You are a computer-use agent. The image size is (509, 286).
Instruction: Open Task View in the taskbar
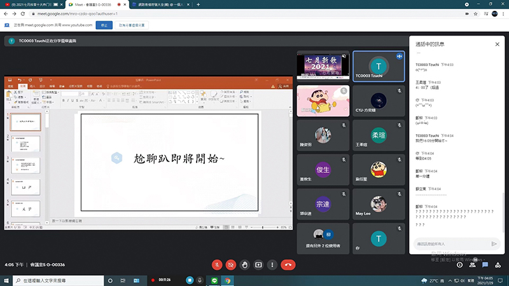point(123,280)
